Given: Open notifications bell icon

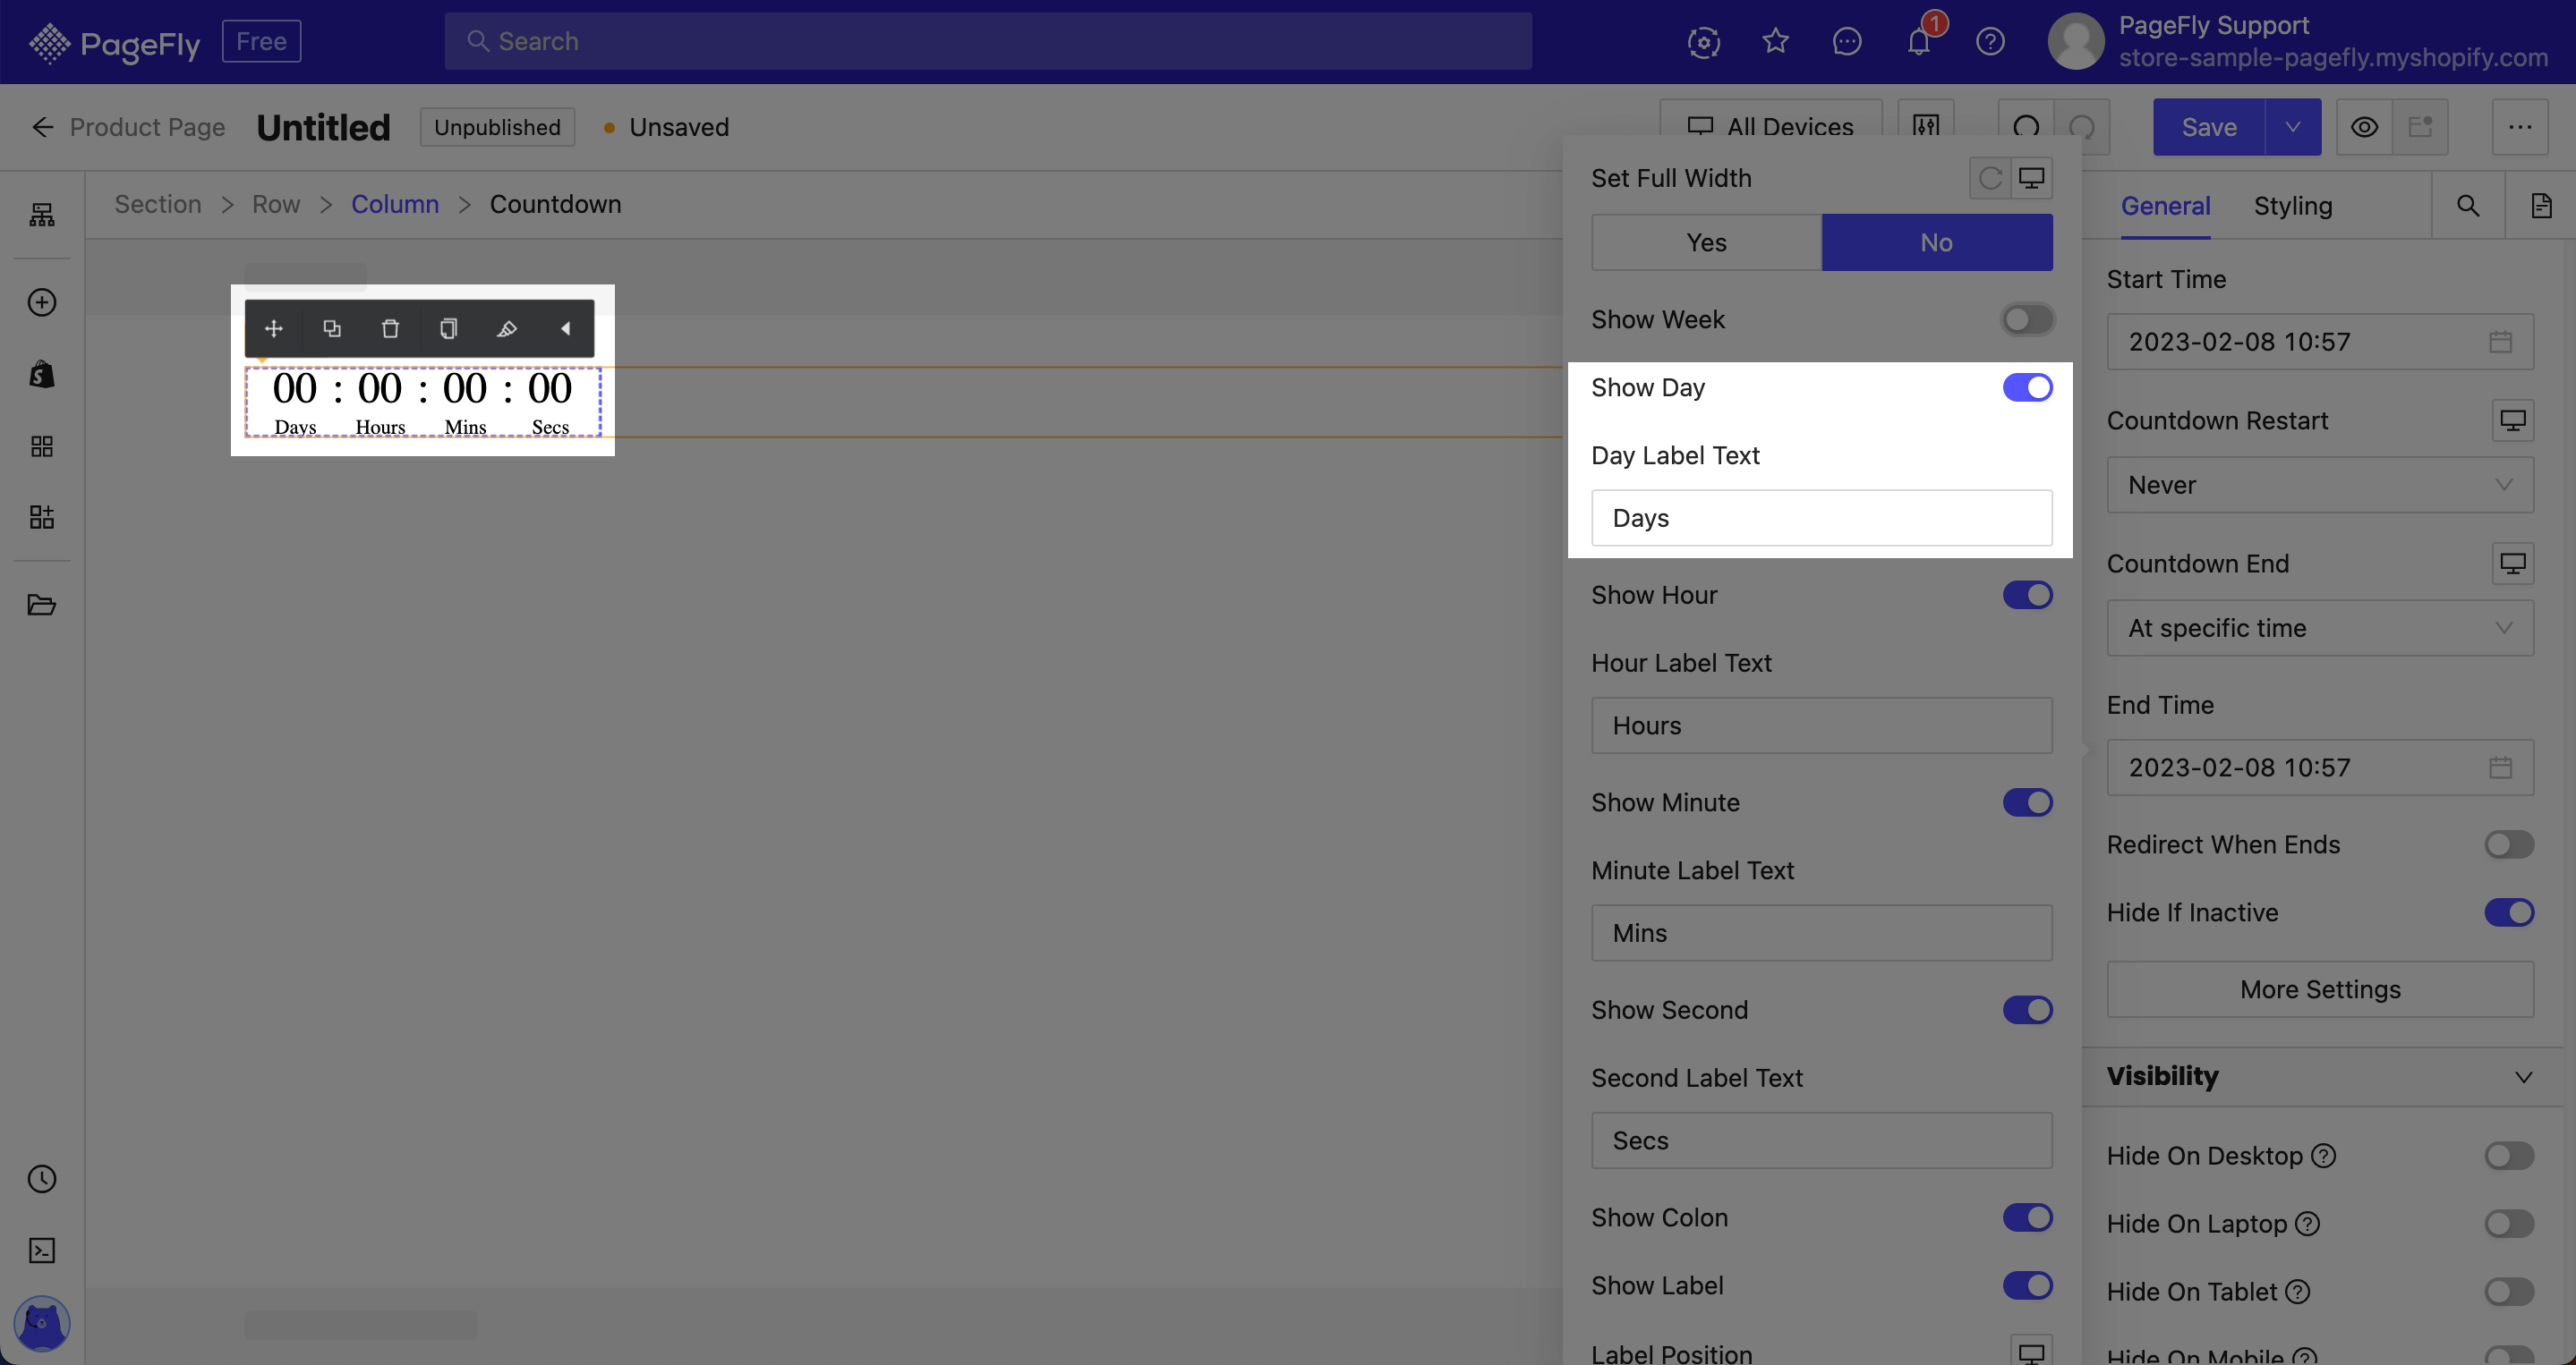Looking at the screenshot, I should pyautogui.click(x=1918, y=41).
